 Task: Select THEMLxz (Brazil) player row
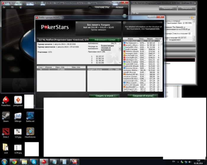pos(141,52)
